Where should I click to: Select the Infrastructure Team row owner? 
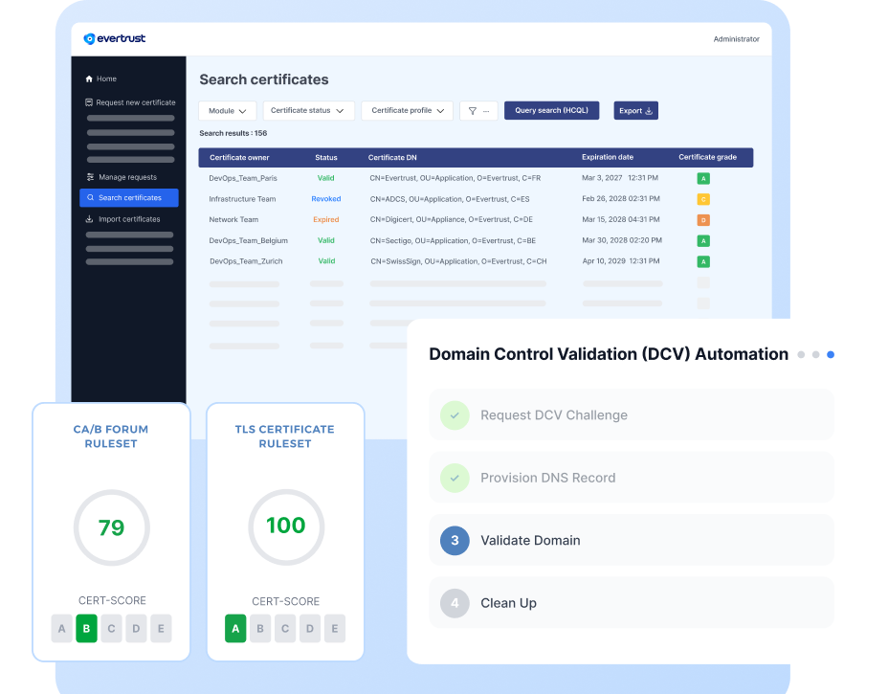point(242,199)
